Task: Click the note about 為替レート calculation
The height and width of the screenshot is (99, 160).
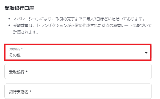Action: click(82, 26)
